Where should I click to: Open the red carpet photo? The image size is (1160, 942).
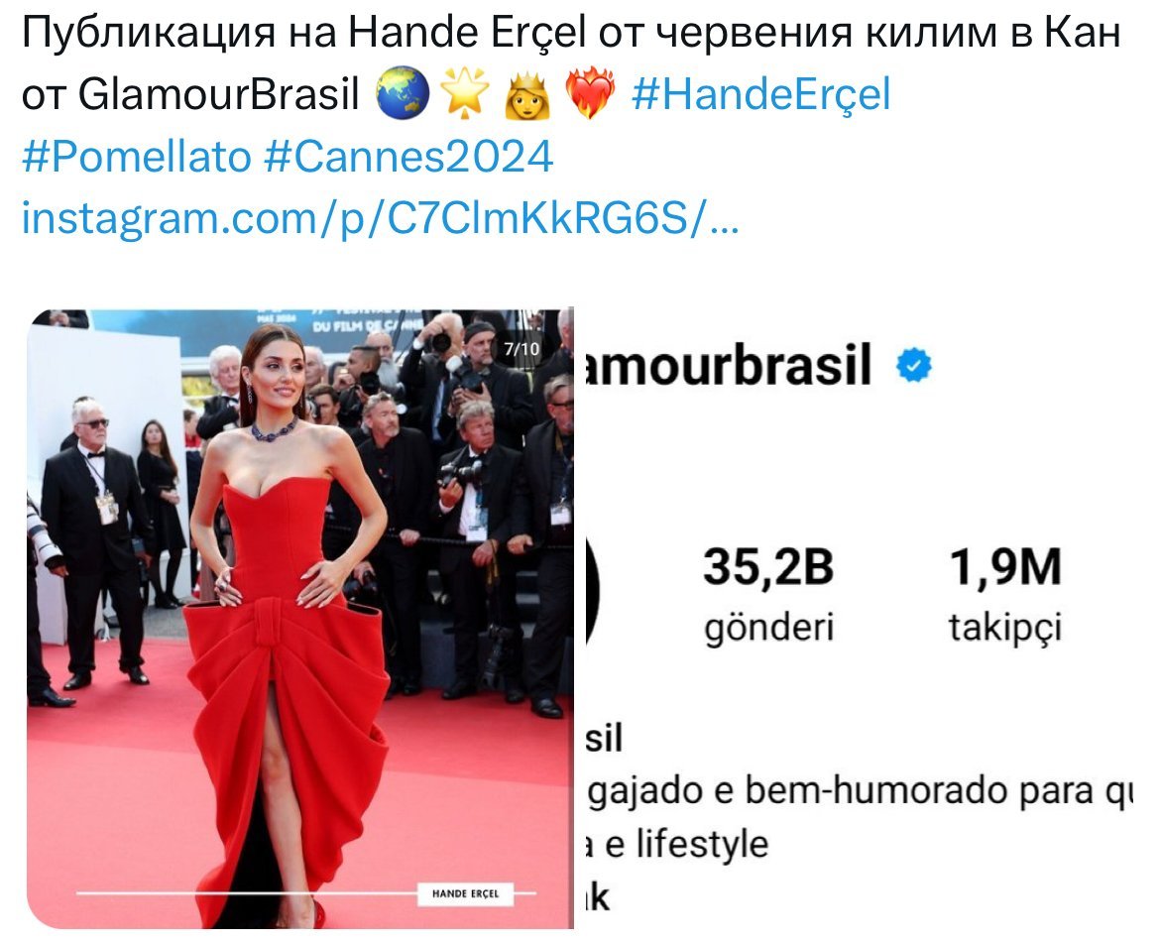coord(300,619)
